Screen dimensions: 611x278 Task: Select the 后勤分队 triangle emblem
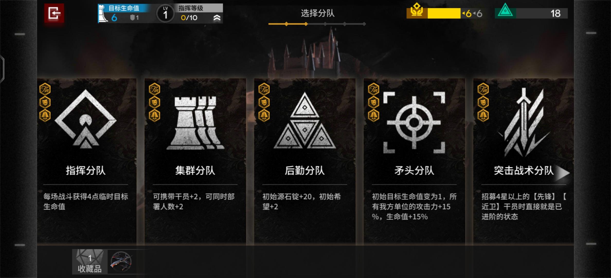click(x=305, y=120)
